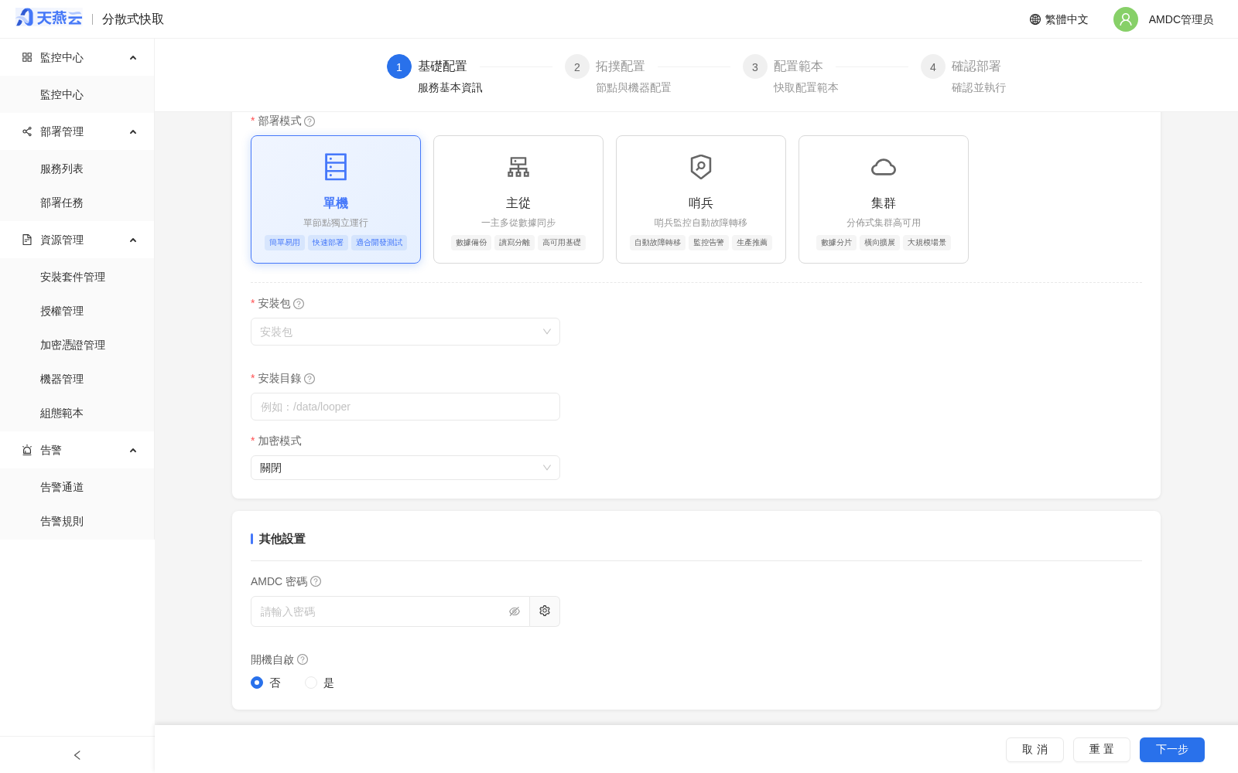Click the 安裝目錄 help question icon
This screenshot has width=1238, height=773.
pos(309,379)
